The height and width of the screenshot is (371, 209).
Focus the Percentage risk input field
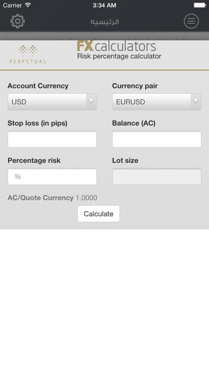tap(52, 176)
